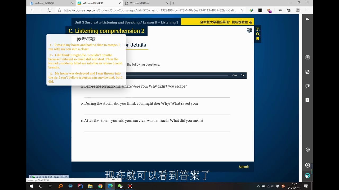Viewport: 339px width, 190px height.
Task: Click the browser back arrow
Action: coord(32,10)
